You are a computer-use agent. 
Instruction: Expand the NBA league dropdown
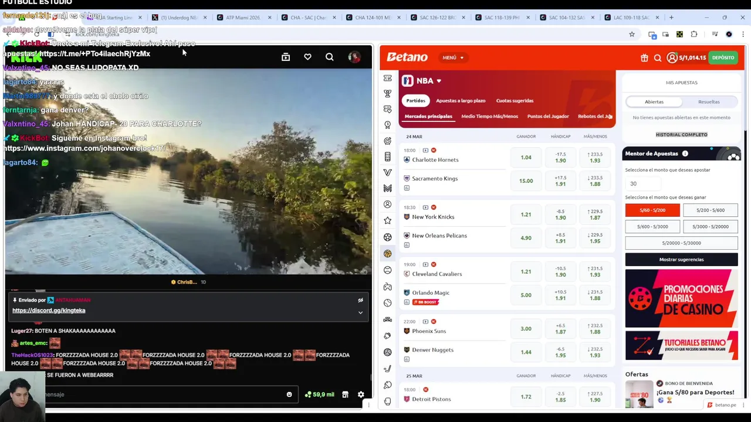(x=438, y=81)
